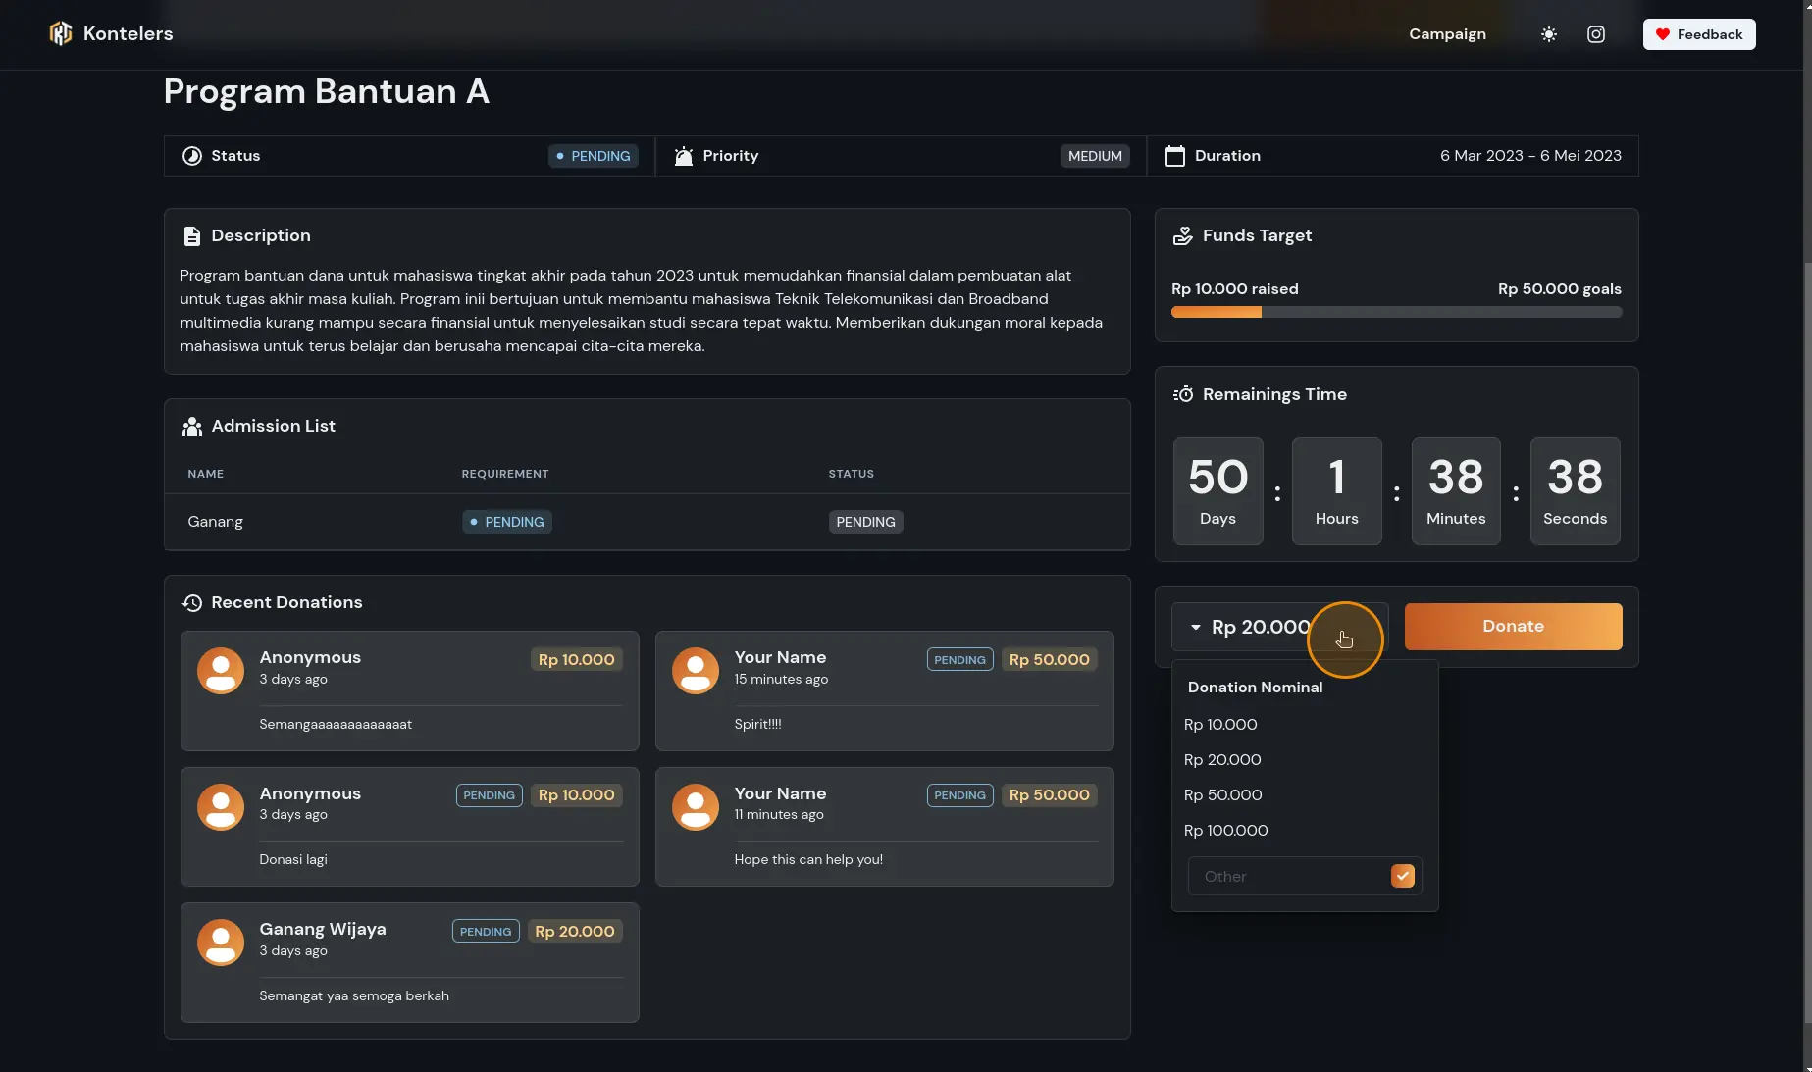Click the Feedback button
This screenshot has height=1072, width=1812.
point(1698,34)
